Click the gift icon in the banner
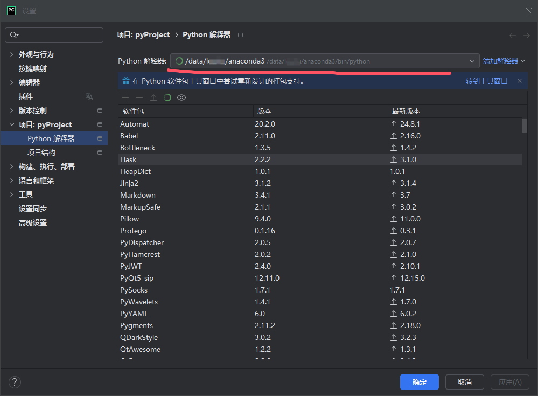 (126, 81)
